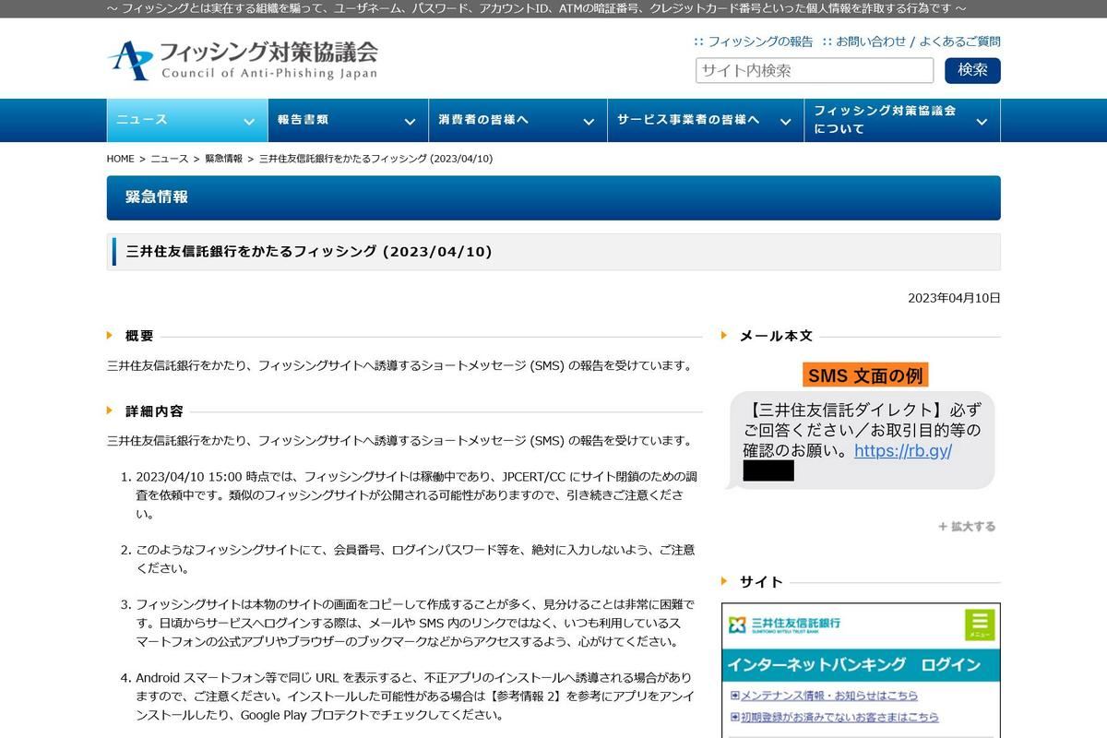
Task: Click the ＋拡大する enlarge link
Action: click(x=967, y=527)
